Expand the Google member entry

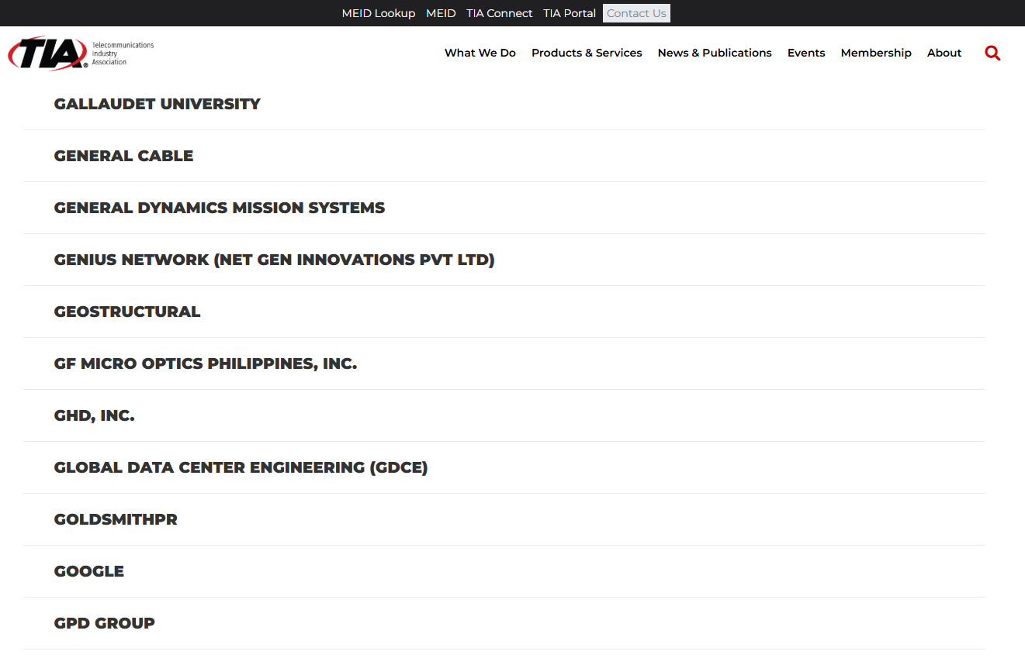pos(89,571)
